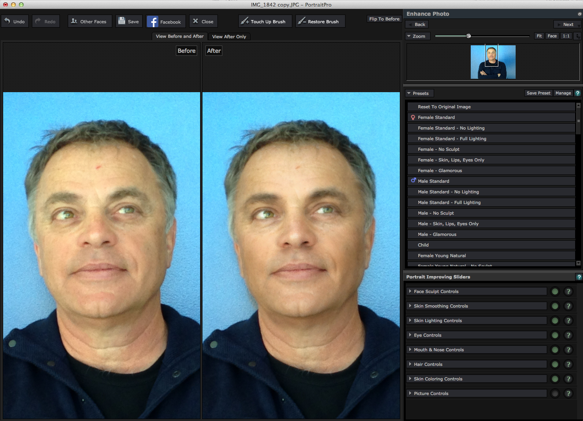
Task: Expand the Skin Smoothing Controls section
Action: pyautogui.click(x=477, y=306)
